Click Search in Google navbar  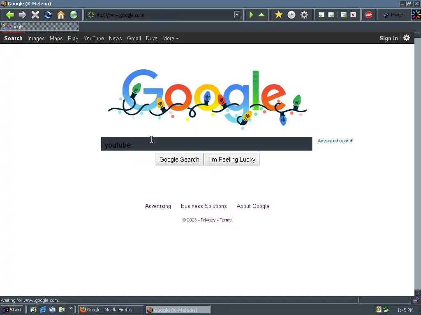point(13,38)
